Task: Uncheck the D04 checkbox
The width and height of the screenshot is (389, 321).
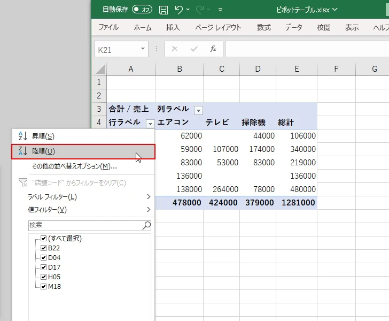Action: tap(43, 258)
